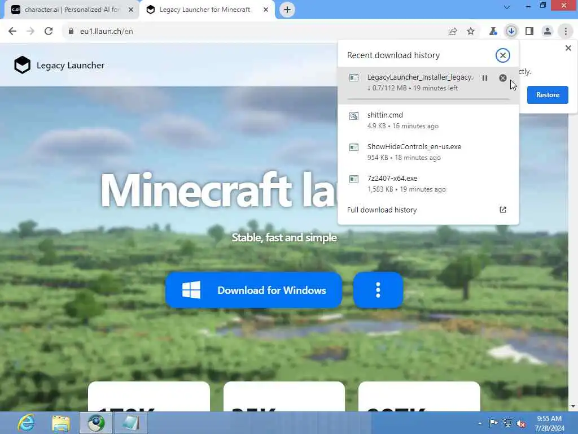This screenshot has width=578, height=434.
Task: Switch to character.ai tab
Action: [x=72, y=10]
